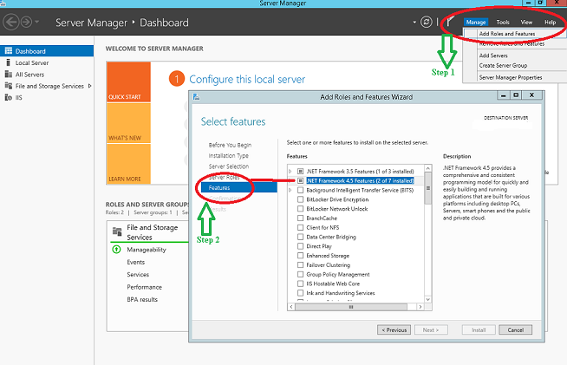This screenshot has height=365, width=567.
Task: Expand File and Storage Services submenu arrow
Action: point(89,86)
